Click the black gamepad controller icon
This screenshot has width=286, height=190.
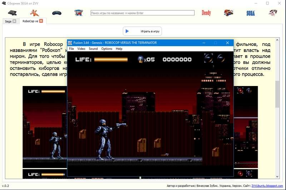[x=57, y=13]
